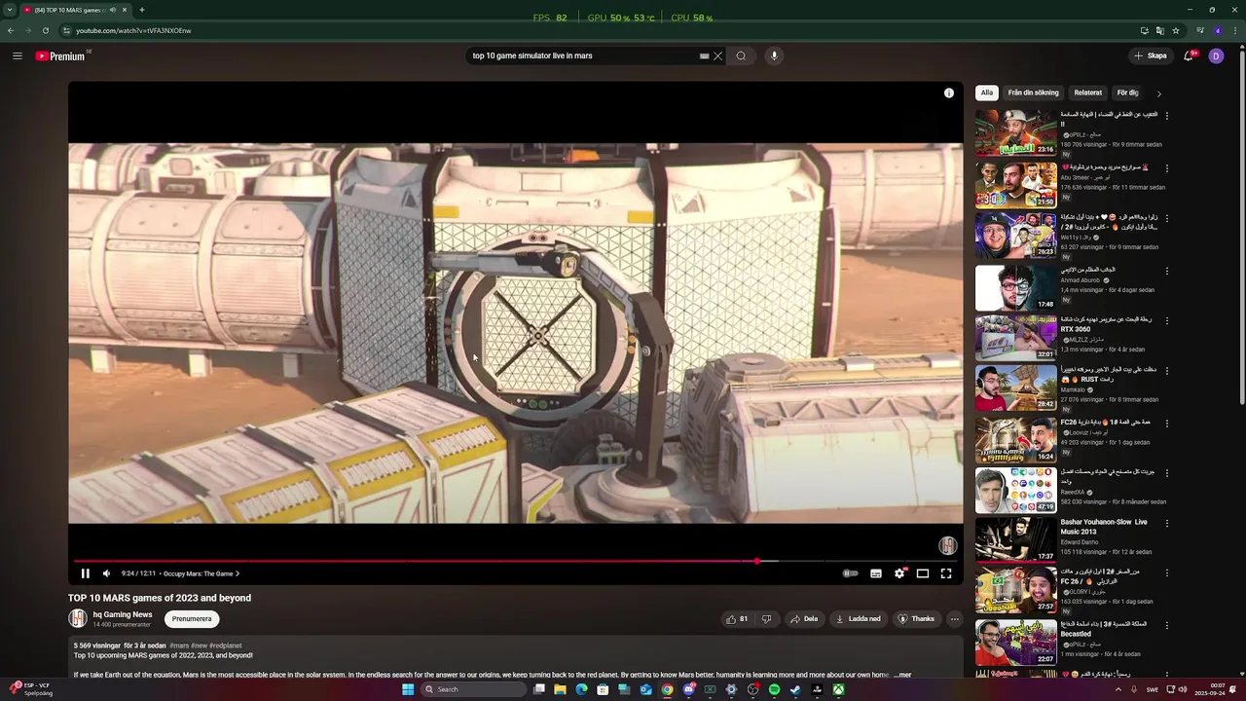1246x701 pixels.
Task: Clear the search box with the X
Action: click(x=718, y=55)
